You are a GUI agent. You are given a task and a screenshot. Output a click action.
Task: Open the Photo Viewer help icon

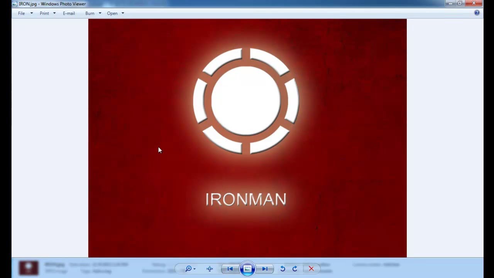[477, 13]
